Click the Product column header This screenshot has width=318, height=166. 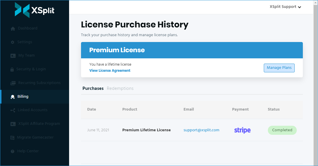(130, 109)
